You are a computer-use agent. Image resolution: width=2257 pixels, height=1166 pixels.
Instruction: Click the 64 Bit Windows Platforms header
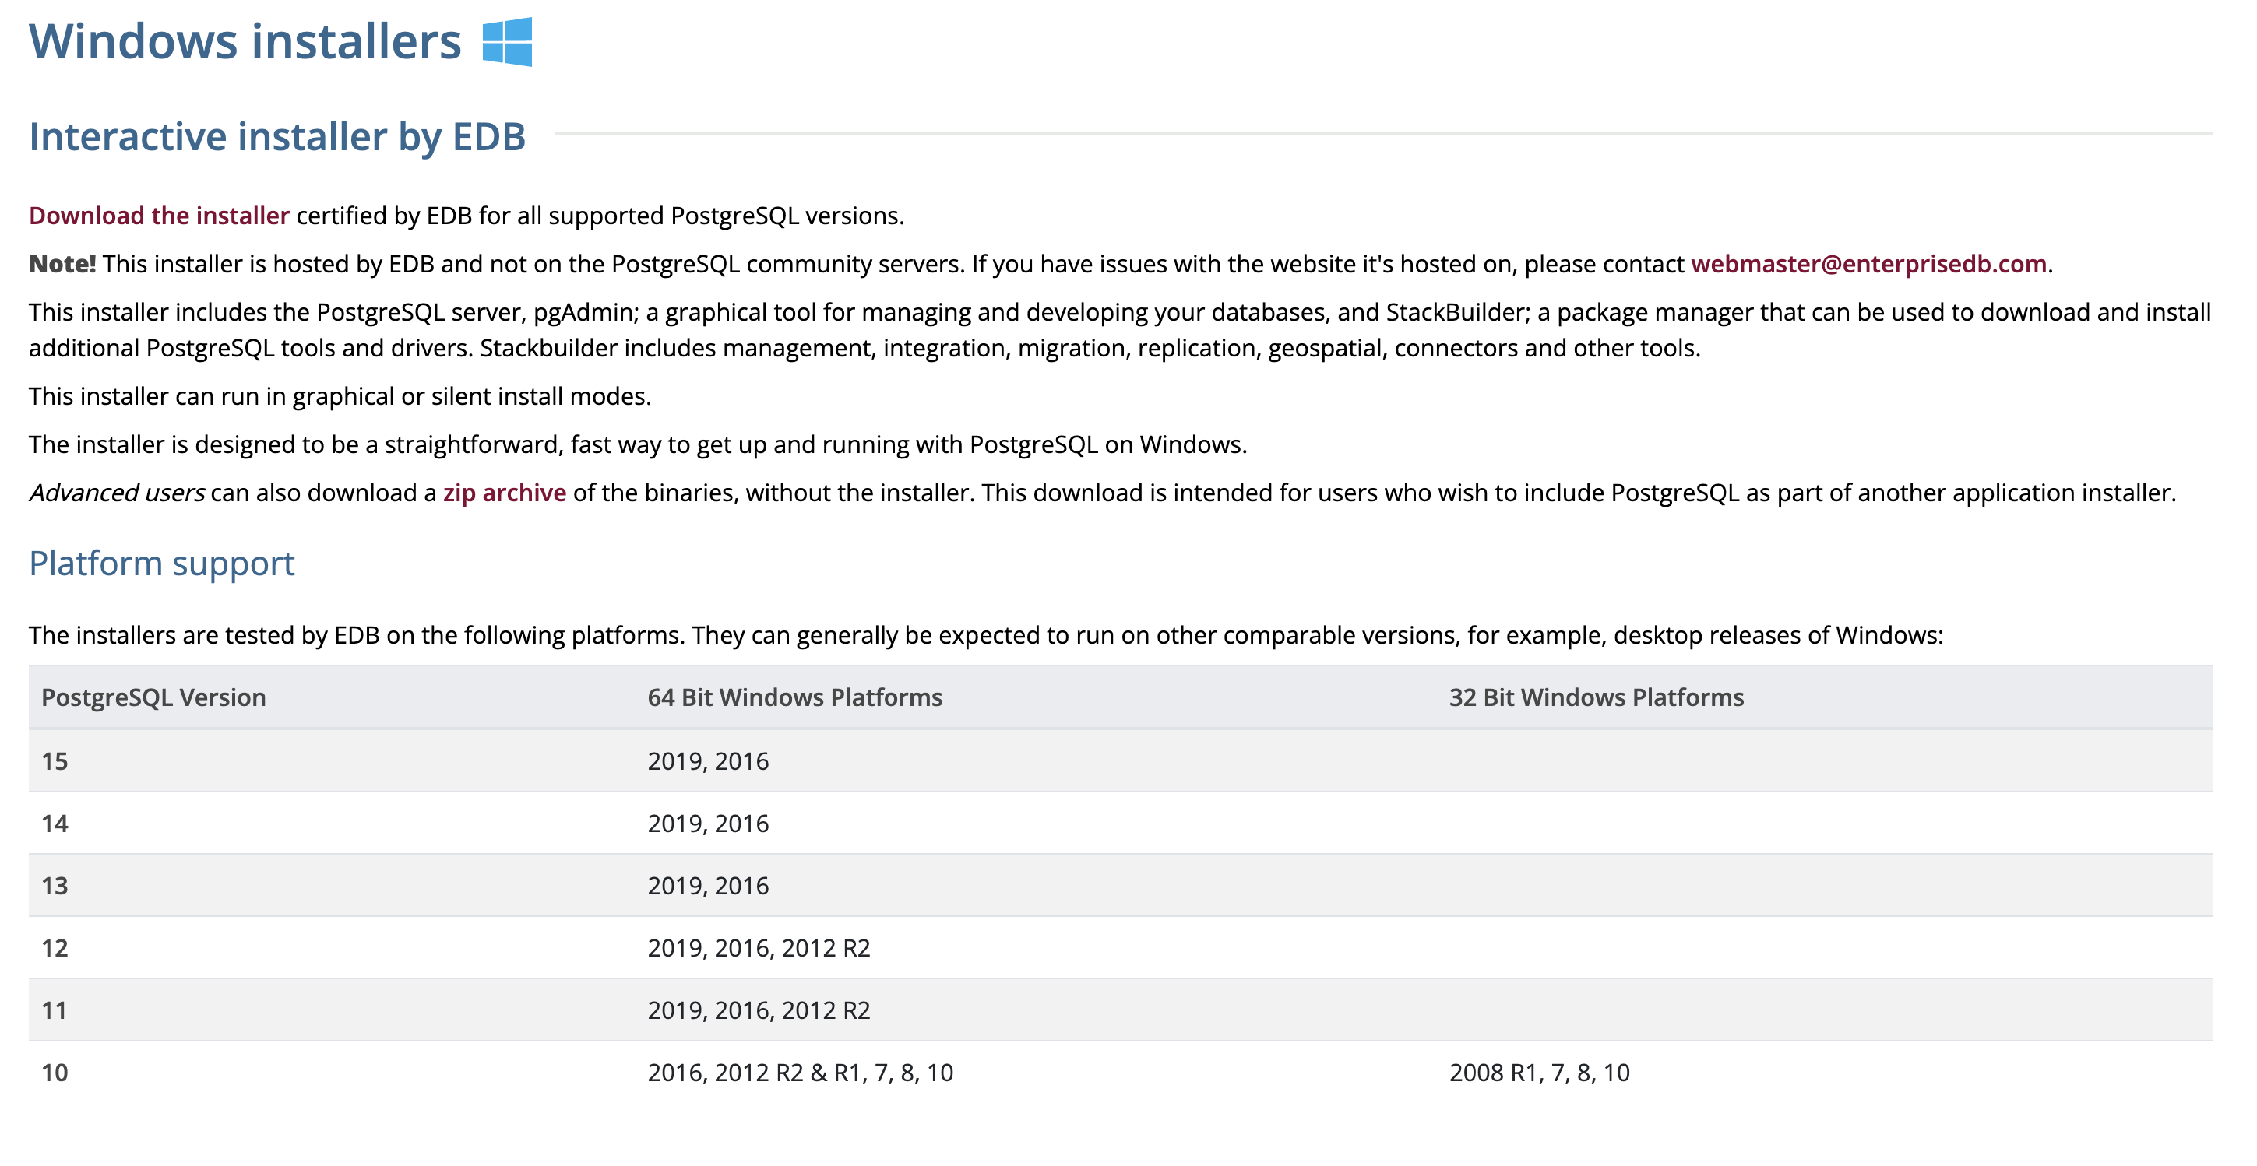point(794,697)
